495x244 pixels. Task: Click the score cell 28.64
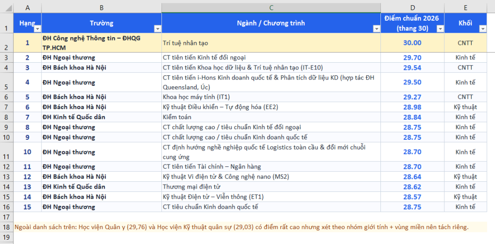pyautogui.click(x=413, y=176)
